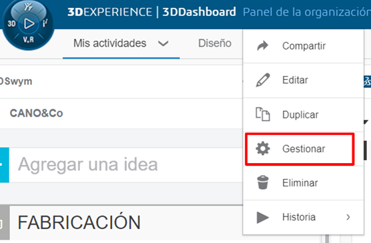The width and height of the screenshot is (371, 243).
Task: Click the FABRICACIÓN heading
Action: pyautogui.click(x=79, y=222)
